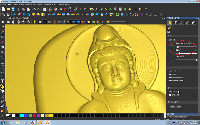Click the cylinder material icon in 3D toolbar
This screenshot has height=125, width=200.
click(x=54, y=22)
